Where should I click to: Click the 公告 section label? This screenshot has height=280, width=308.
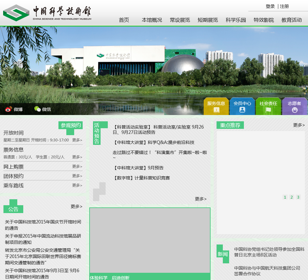13,209
